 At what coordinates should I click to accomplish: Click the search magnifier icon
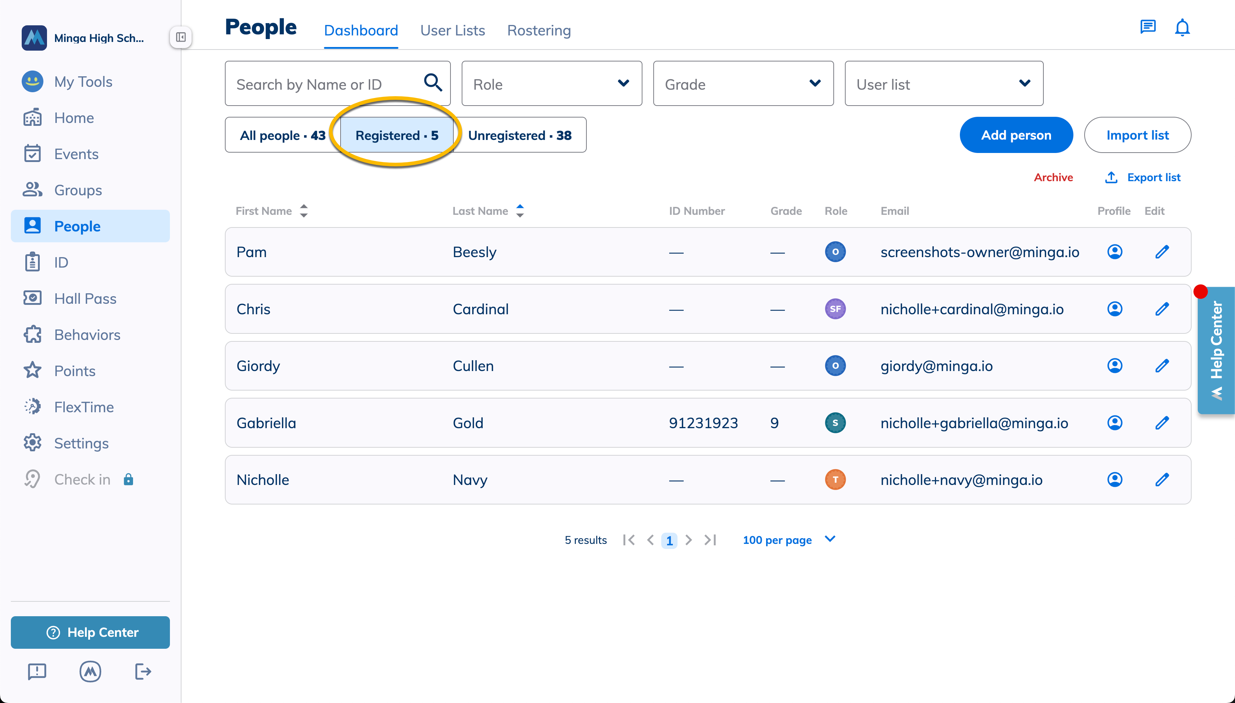(433, 82)
